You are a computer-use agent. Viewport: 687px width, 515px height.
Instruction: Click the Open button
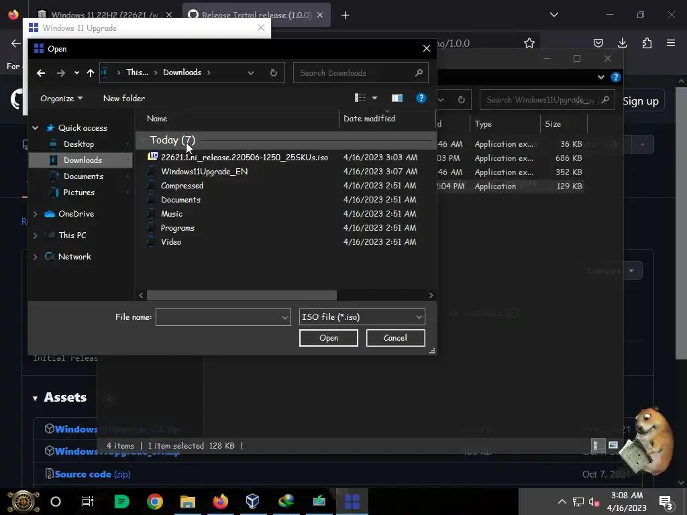click(329, 338)
